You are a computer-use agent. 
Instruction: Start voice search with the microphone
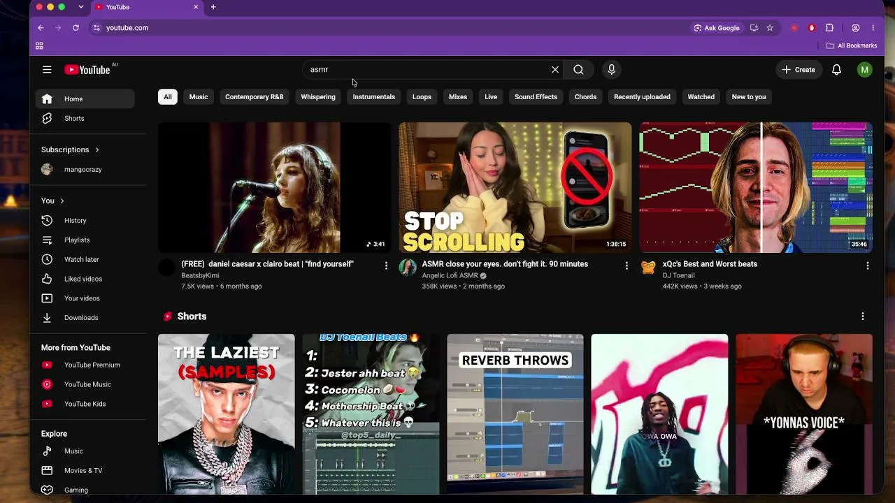tap(611, 70)
